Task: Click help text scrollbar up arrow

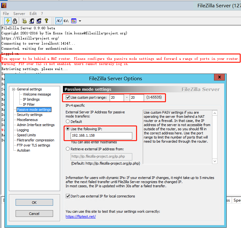Action: coord(215,113)
